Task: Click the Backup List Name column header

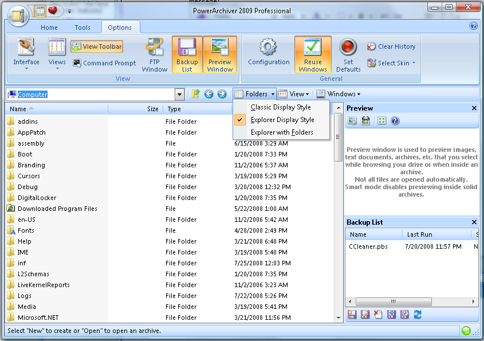Action: coord(374,234)
